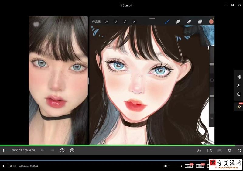Viewport: 243px width, 171px height.
Task: Click the save screenshot download-frame icon
Action: (x=210, y=150)
